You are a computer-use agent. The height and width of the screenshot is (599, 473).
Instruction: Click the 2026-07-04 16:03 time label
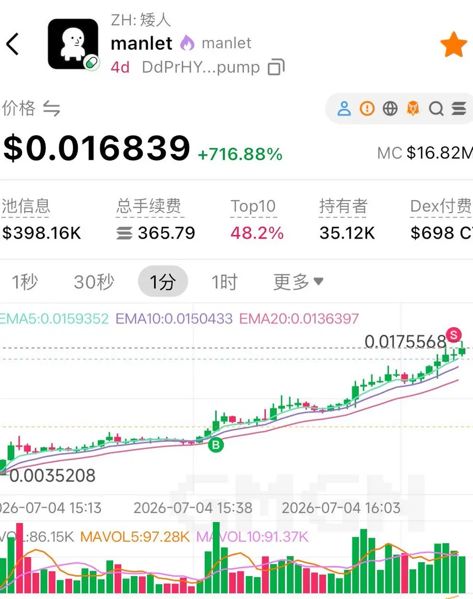point(341,508)
